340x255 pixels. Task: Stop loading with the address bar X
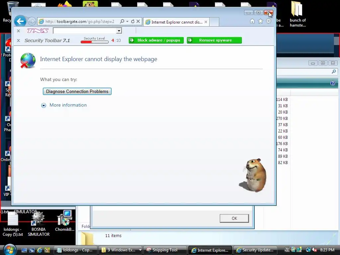pyautogui.click(x=138, y=21)
